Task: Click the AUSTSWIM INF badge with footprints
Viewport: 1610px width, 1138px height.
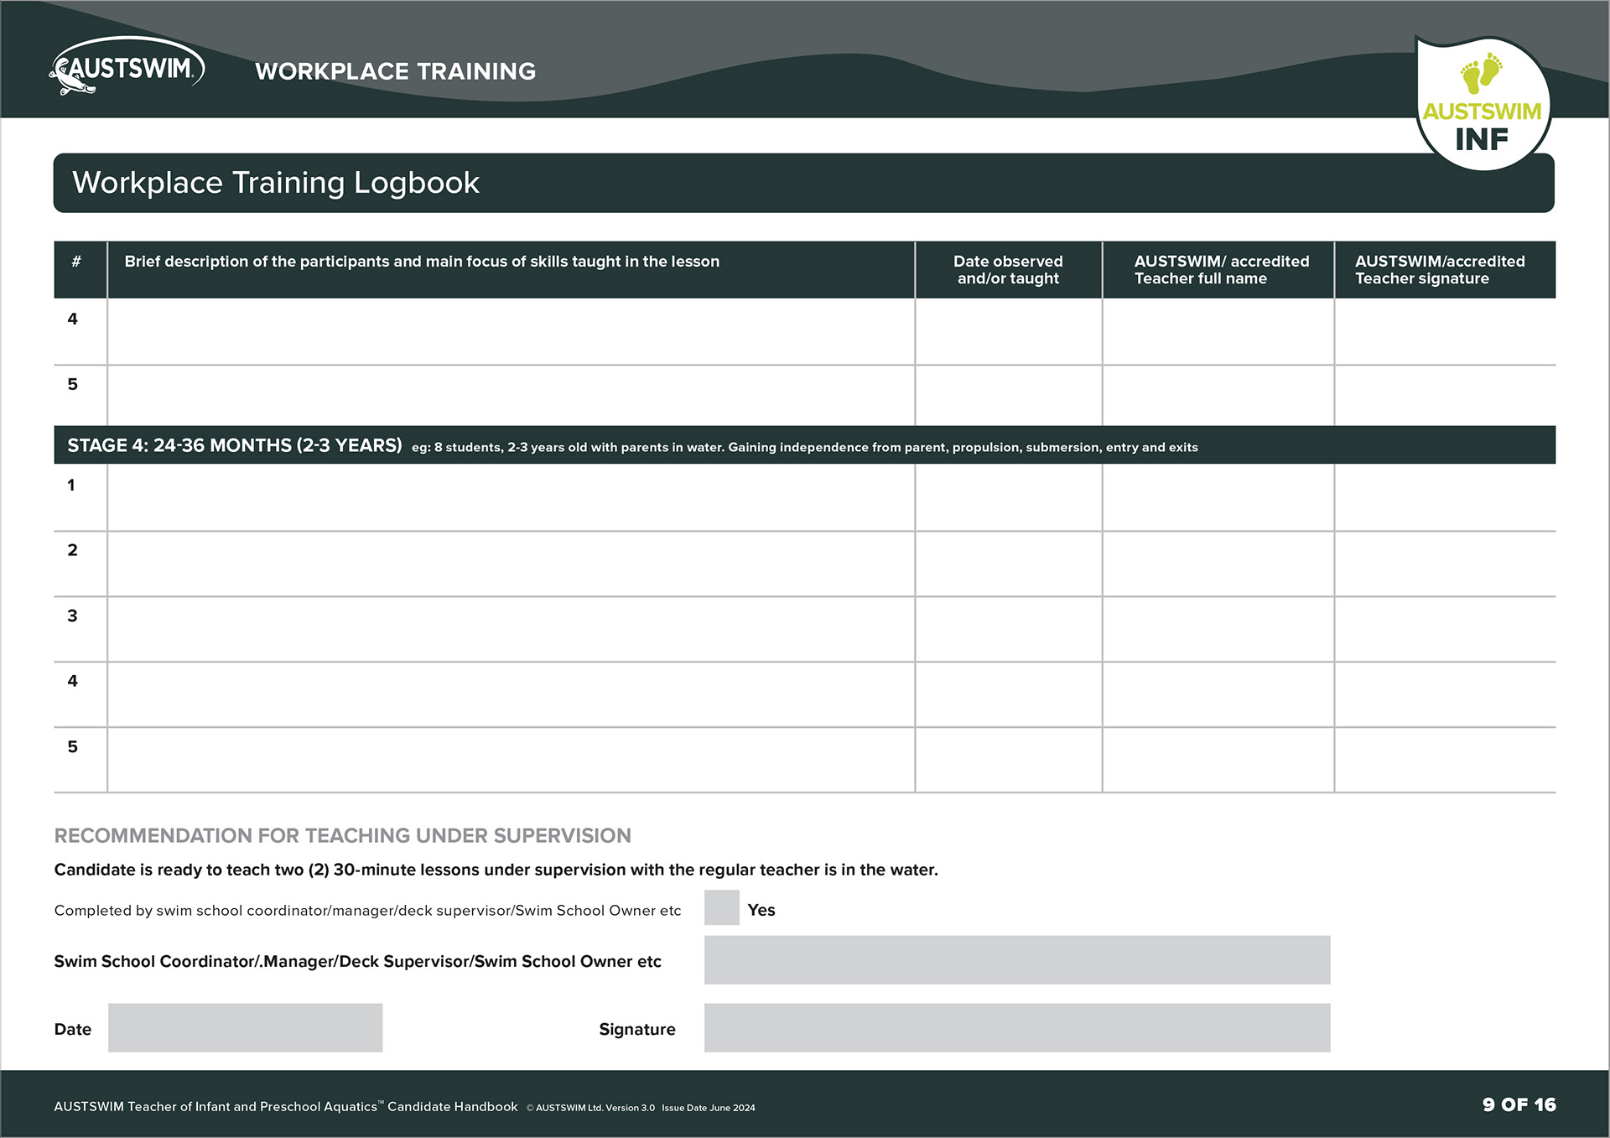Action: pos(1483,104)
